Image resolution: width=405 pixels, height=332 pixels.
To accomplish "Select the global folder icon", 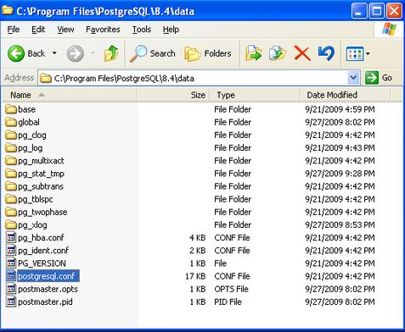I will coord(11,122).
